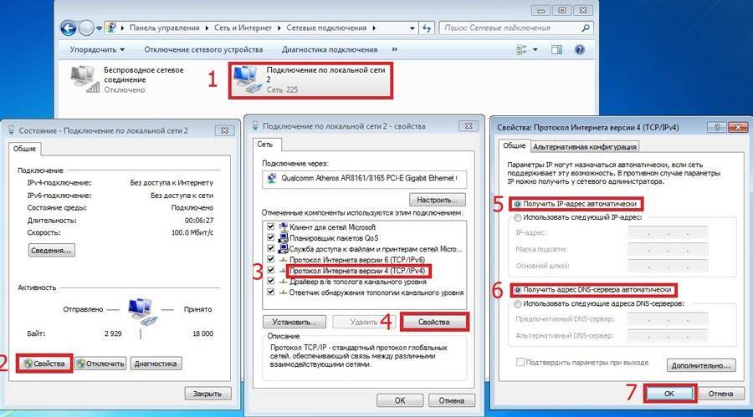
Task: Click the Диагностика button in Состояние window
Action: pos(156,364)
